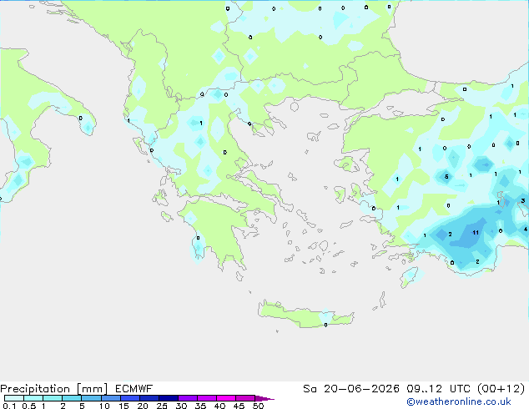Pick the dark navy swatch between 25 and 30

(169, 398)
